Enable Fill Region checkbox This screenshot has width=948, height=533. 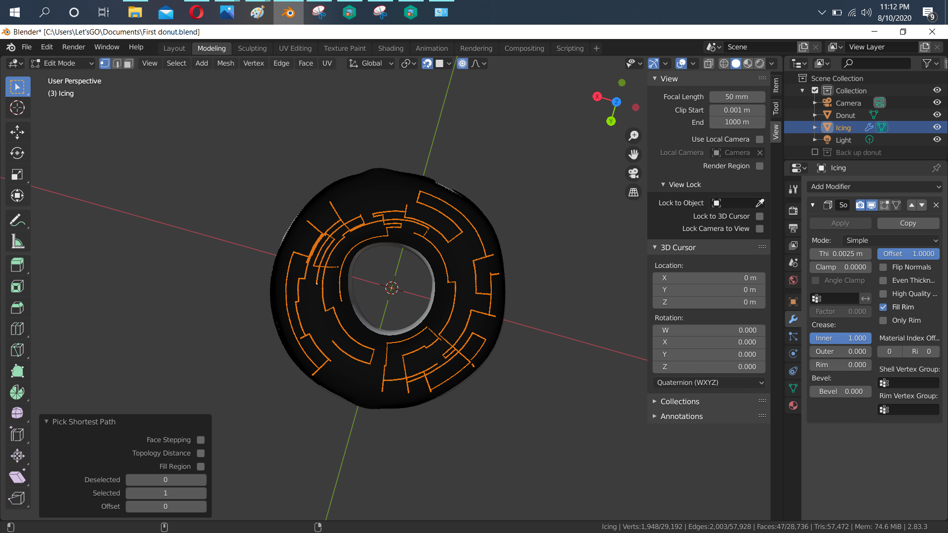(x=201, y=466)
